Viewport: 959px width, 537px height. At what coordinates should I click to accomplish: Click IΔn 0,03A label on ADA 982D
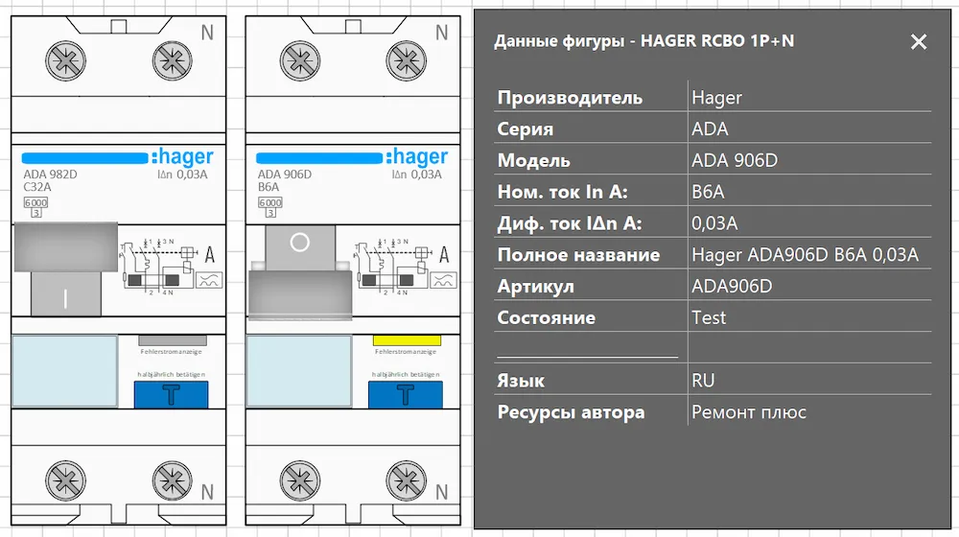click(x=182, y=175)
